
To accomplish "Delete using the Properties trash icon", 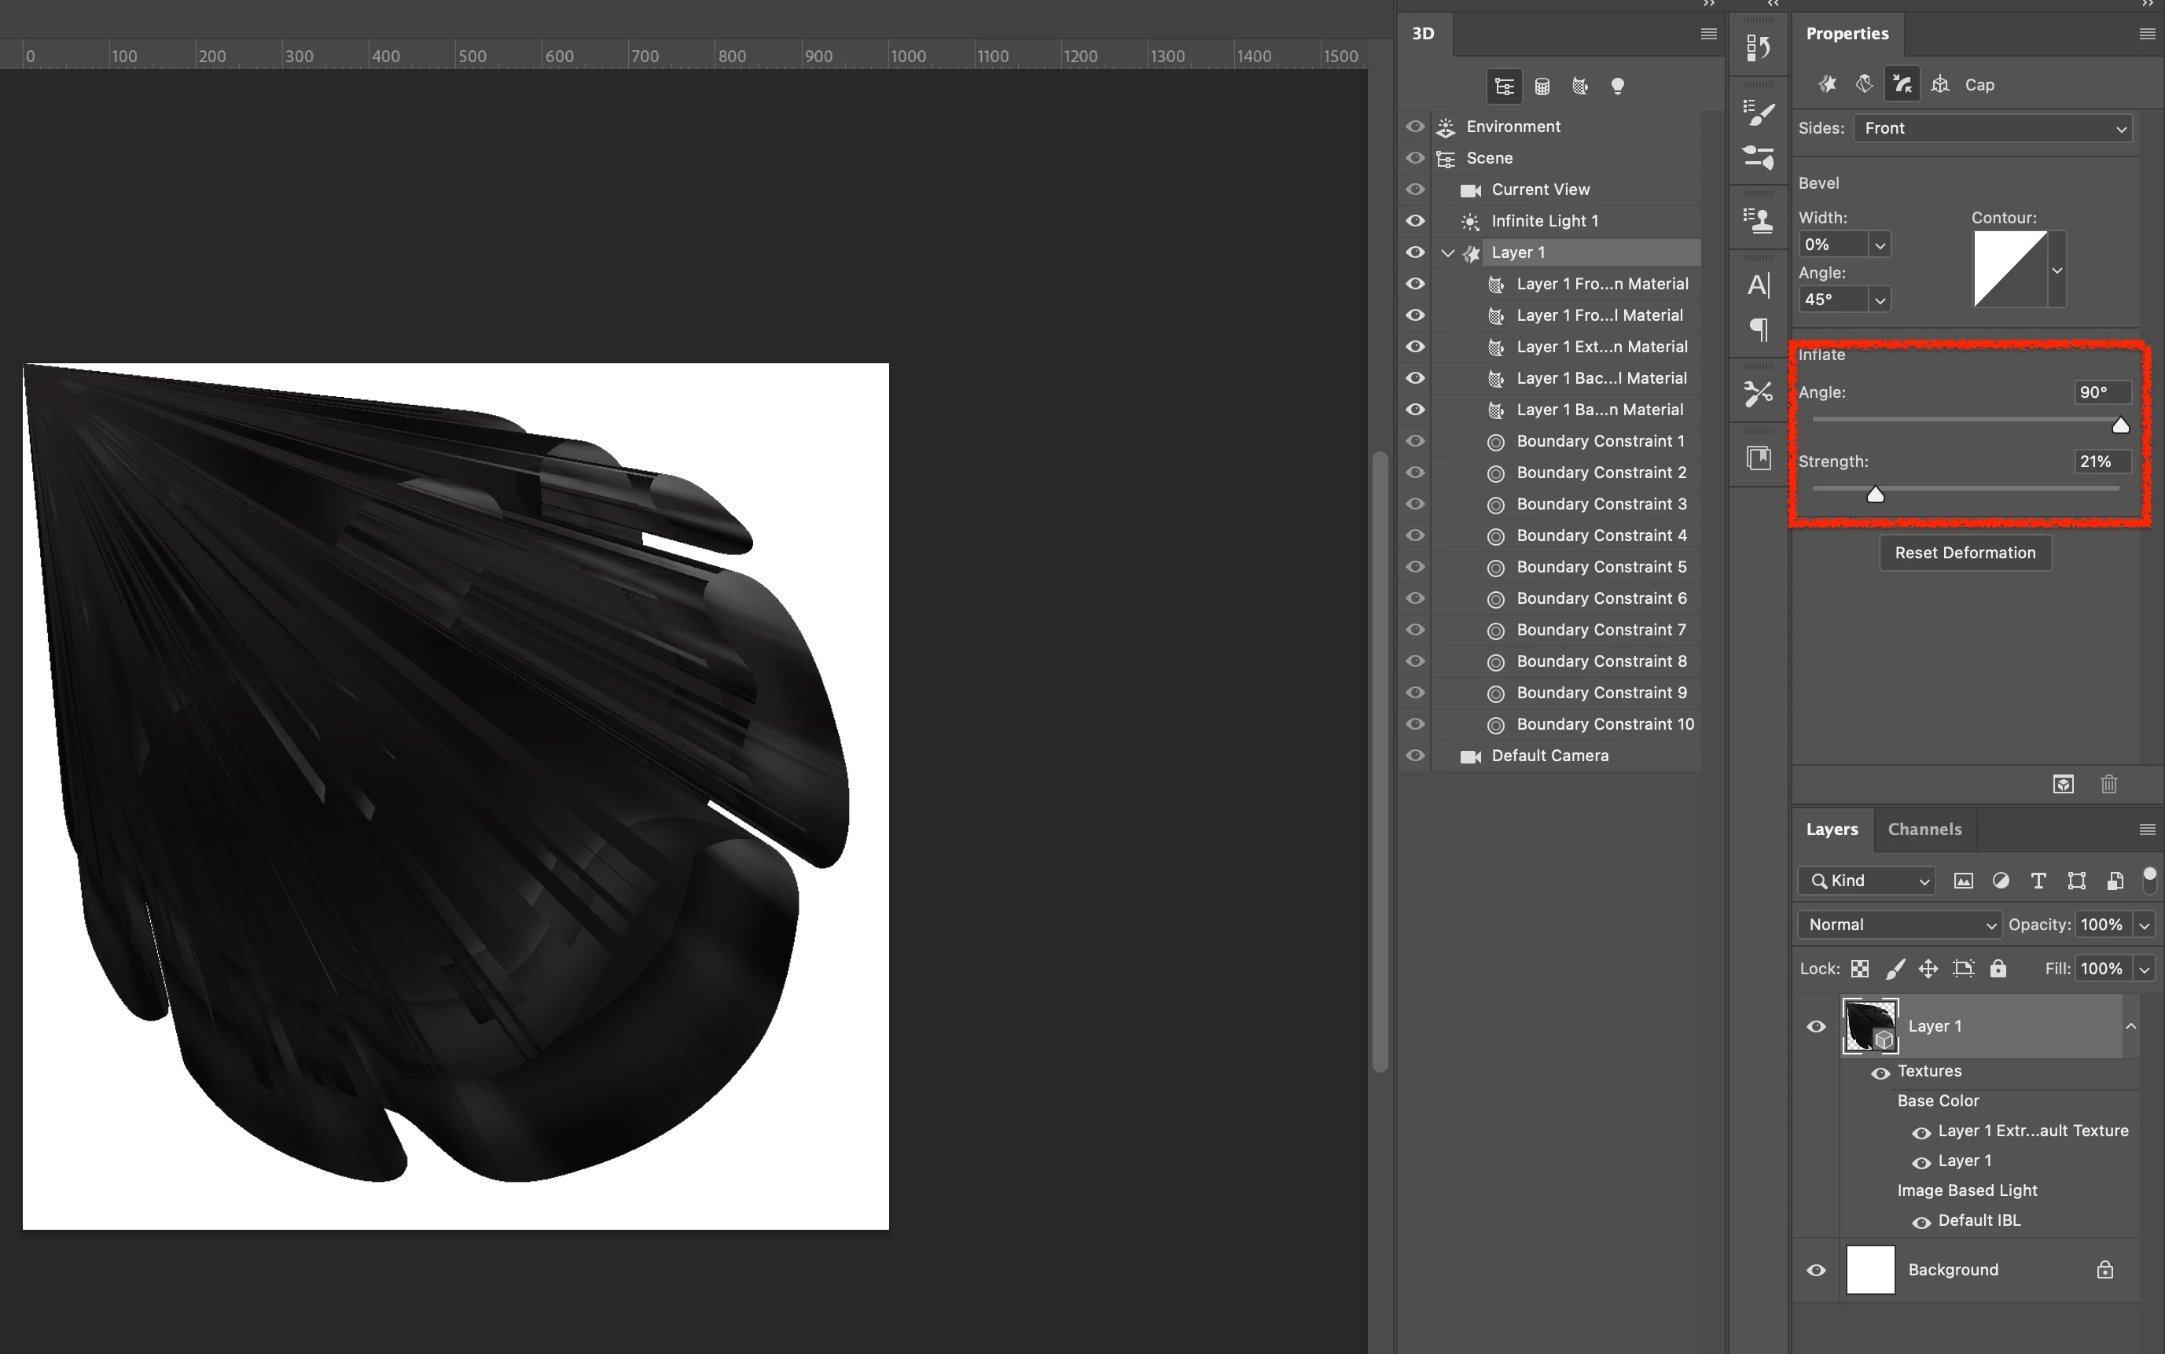I will click(2108, 785).
